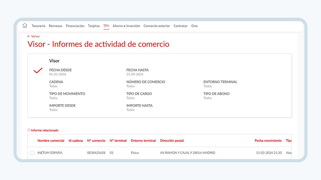The width and height of the screenshot is (321, 180).
Task: Open the Informe relacionado link
Action: coord(45,130)
